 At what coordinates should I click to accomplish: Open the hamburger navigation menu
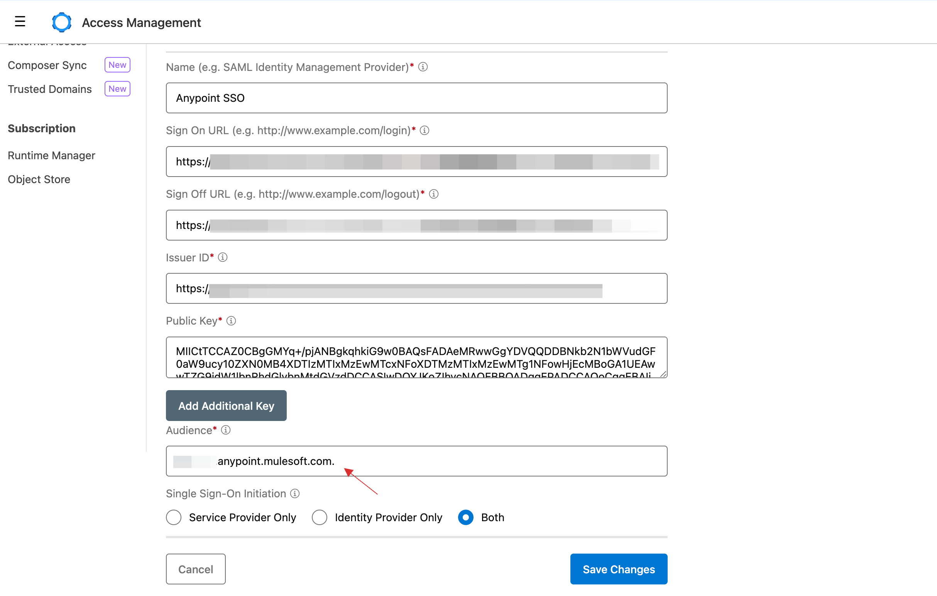(20, 21)
